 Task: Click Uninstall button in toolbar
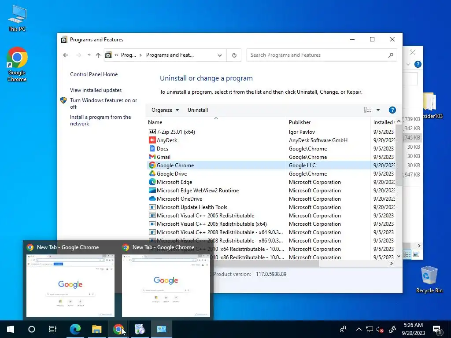click(x=198, y=110)
